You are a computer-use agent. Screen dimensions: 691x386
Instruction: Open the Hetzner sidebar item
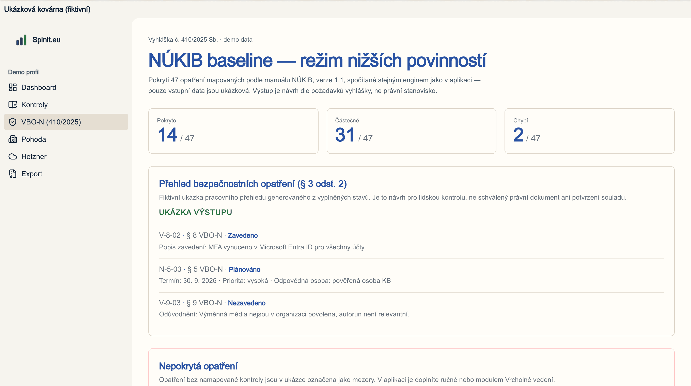[66, 156]
